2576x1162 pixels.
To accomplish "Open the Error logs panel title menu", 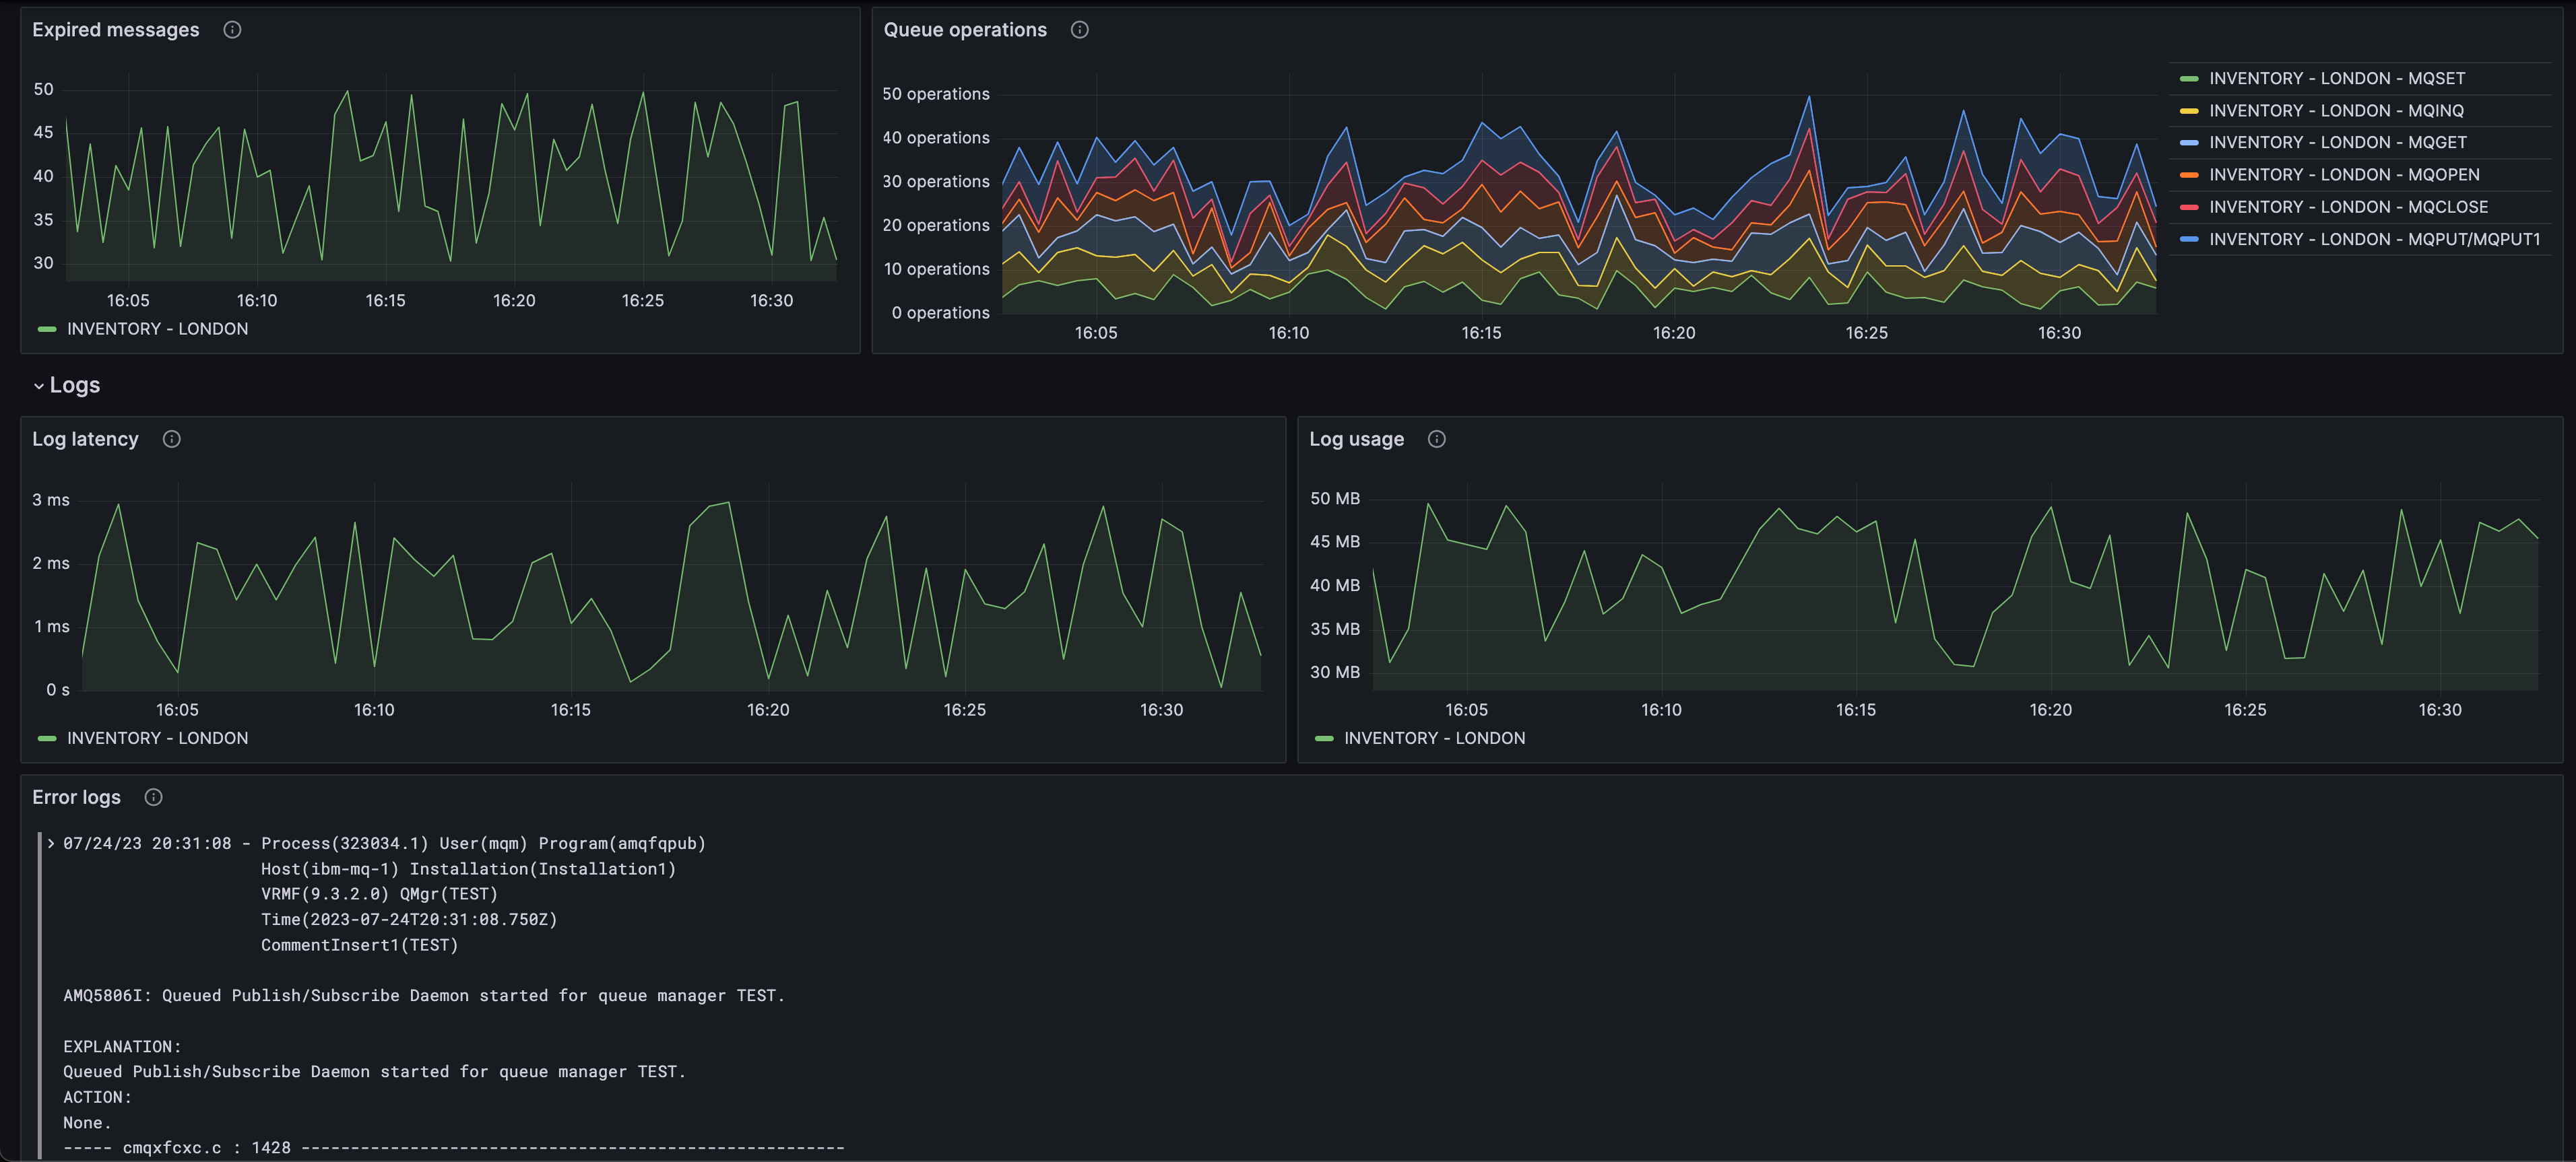I will click(76, 797).
